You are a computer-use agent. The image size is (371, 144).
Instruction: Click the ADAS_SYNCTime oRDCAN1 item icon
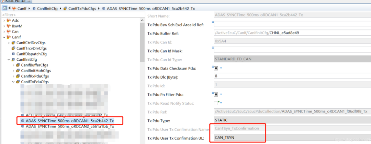(23, 121)
